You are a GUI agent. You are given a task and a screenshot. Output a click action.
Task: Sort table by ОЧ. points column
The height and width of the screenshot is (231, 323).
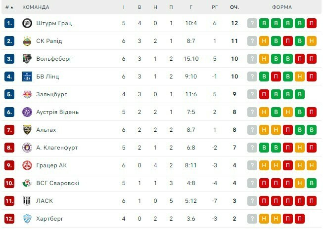[234, 7]
